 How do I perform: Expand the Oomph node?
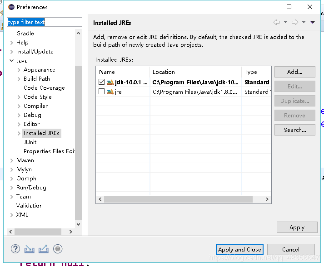(x=11, y=179)
